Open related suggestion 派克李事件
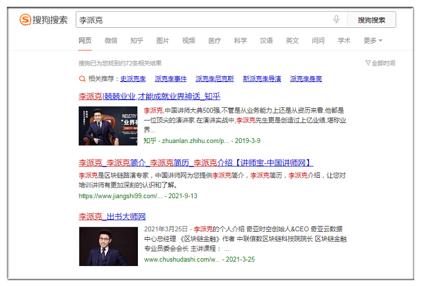The width and height of the screenshot is (421, 287). pos(171,79)
